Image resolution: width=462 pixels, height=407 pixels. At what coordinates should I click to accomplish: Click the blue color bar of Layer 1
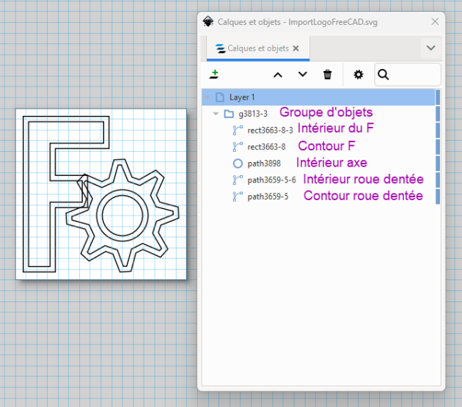[438, 97]
